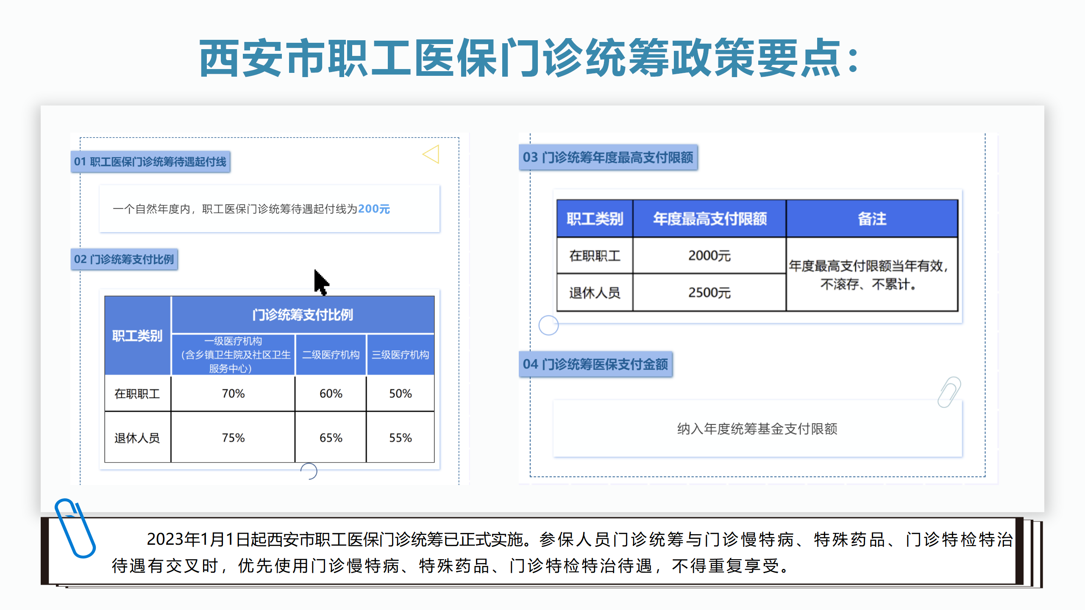
Task: Click the 备注 column header
Action: coord(872,219)
